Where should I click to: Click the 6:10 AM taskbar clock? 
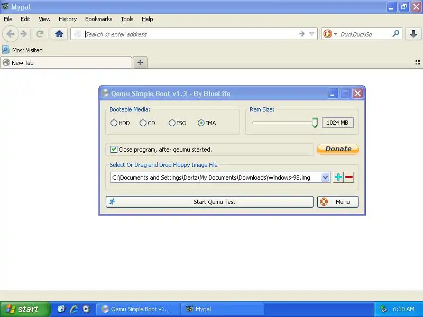403,309
